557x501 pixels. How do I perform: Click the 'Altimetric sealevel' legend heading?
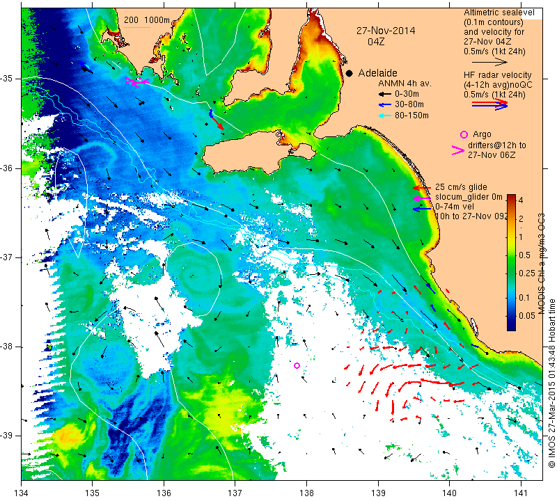coord(499,13)
